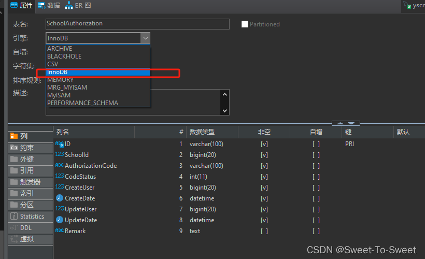
Task: Click the AuthorizationCode string type icon
Action: (60, 165)
